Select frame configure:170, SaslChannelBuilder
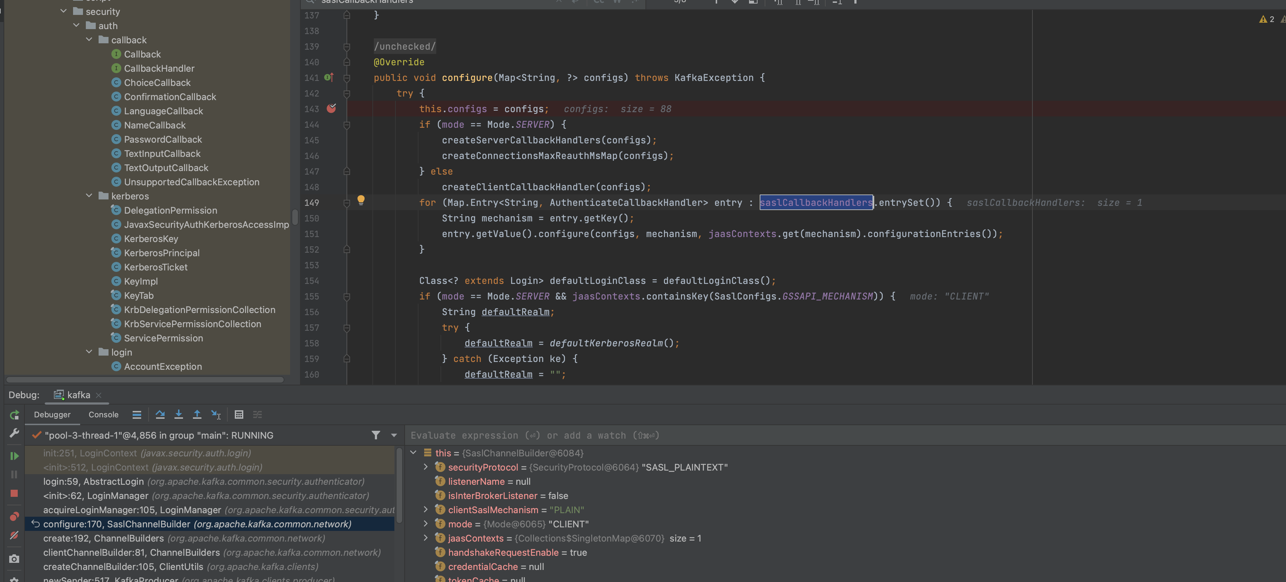The image size is (1286, 582). tap(210, 524)
